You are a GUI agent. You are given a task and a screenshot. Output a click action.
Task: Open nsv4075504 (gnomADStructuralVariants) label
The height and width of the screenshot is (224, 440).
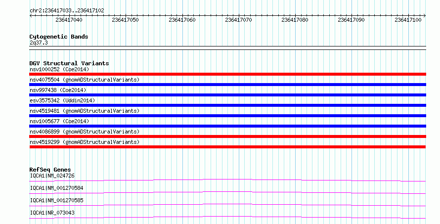click(x=85, y=80)
